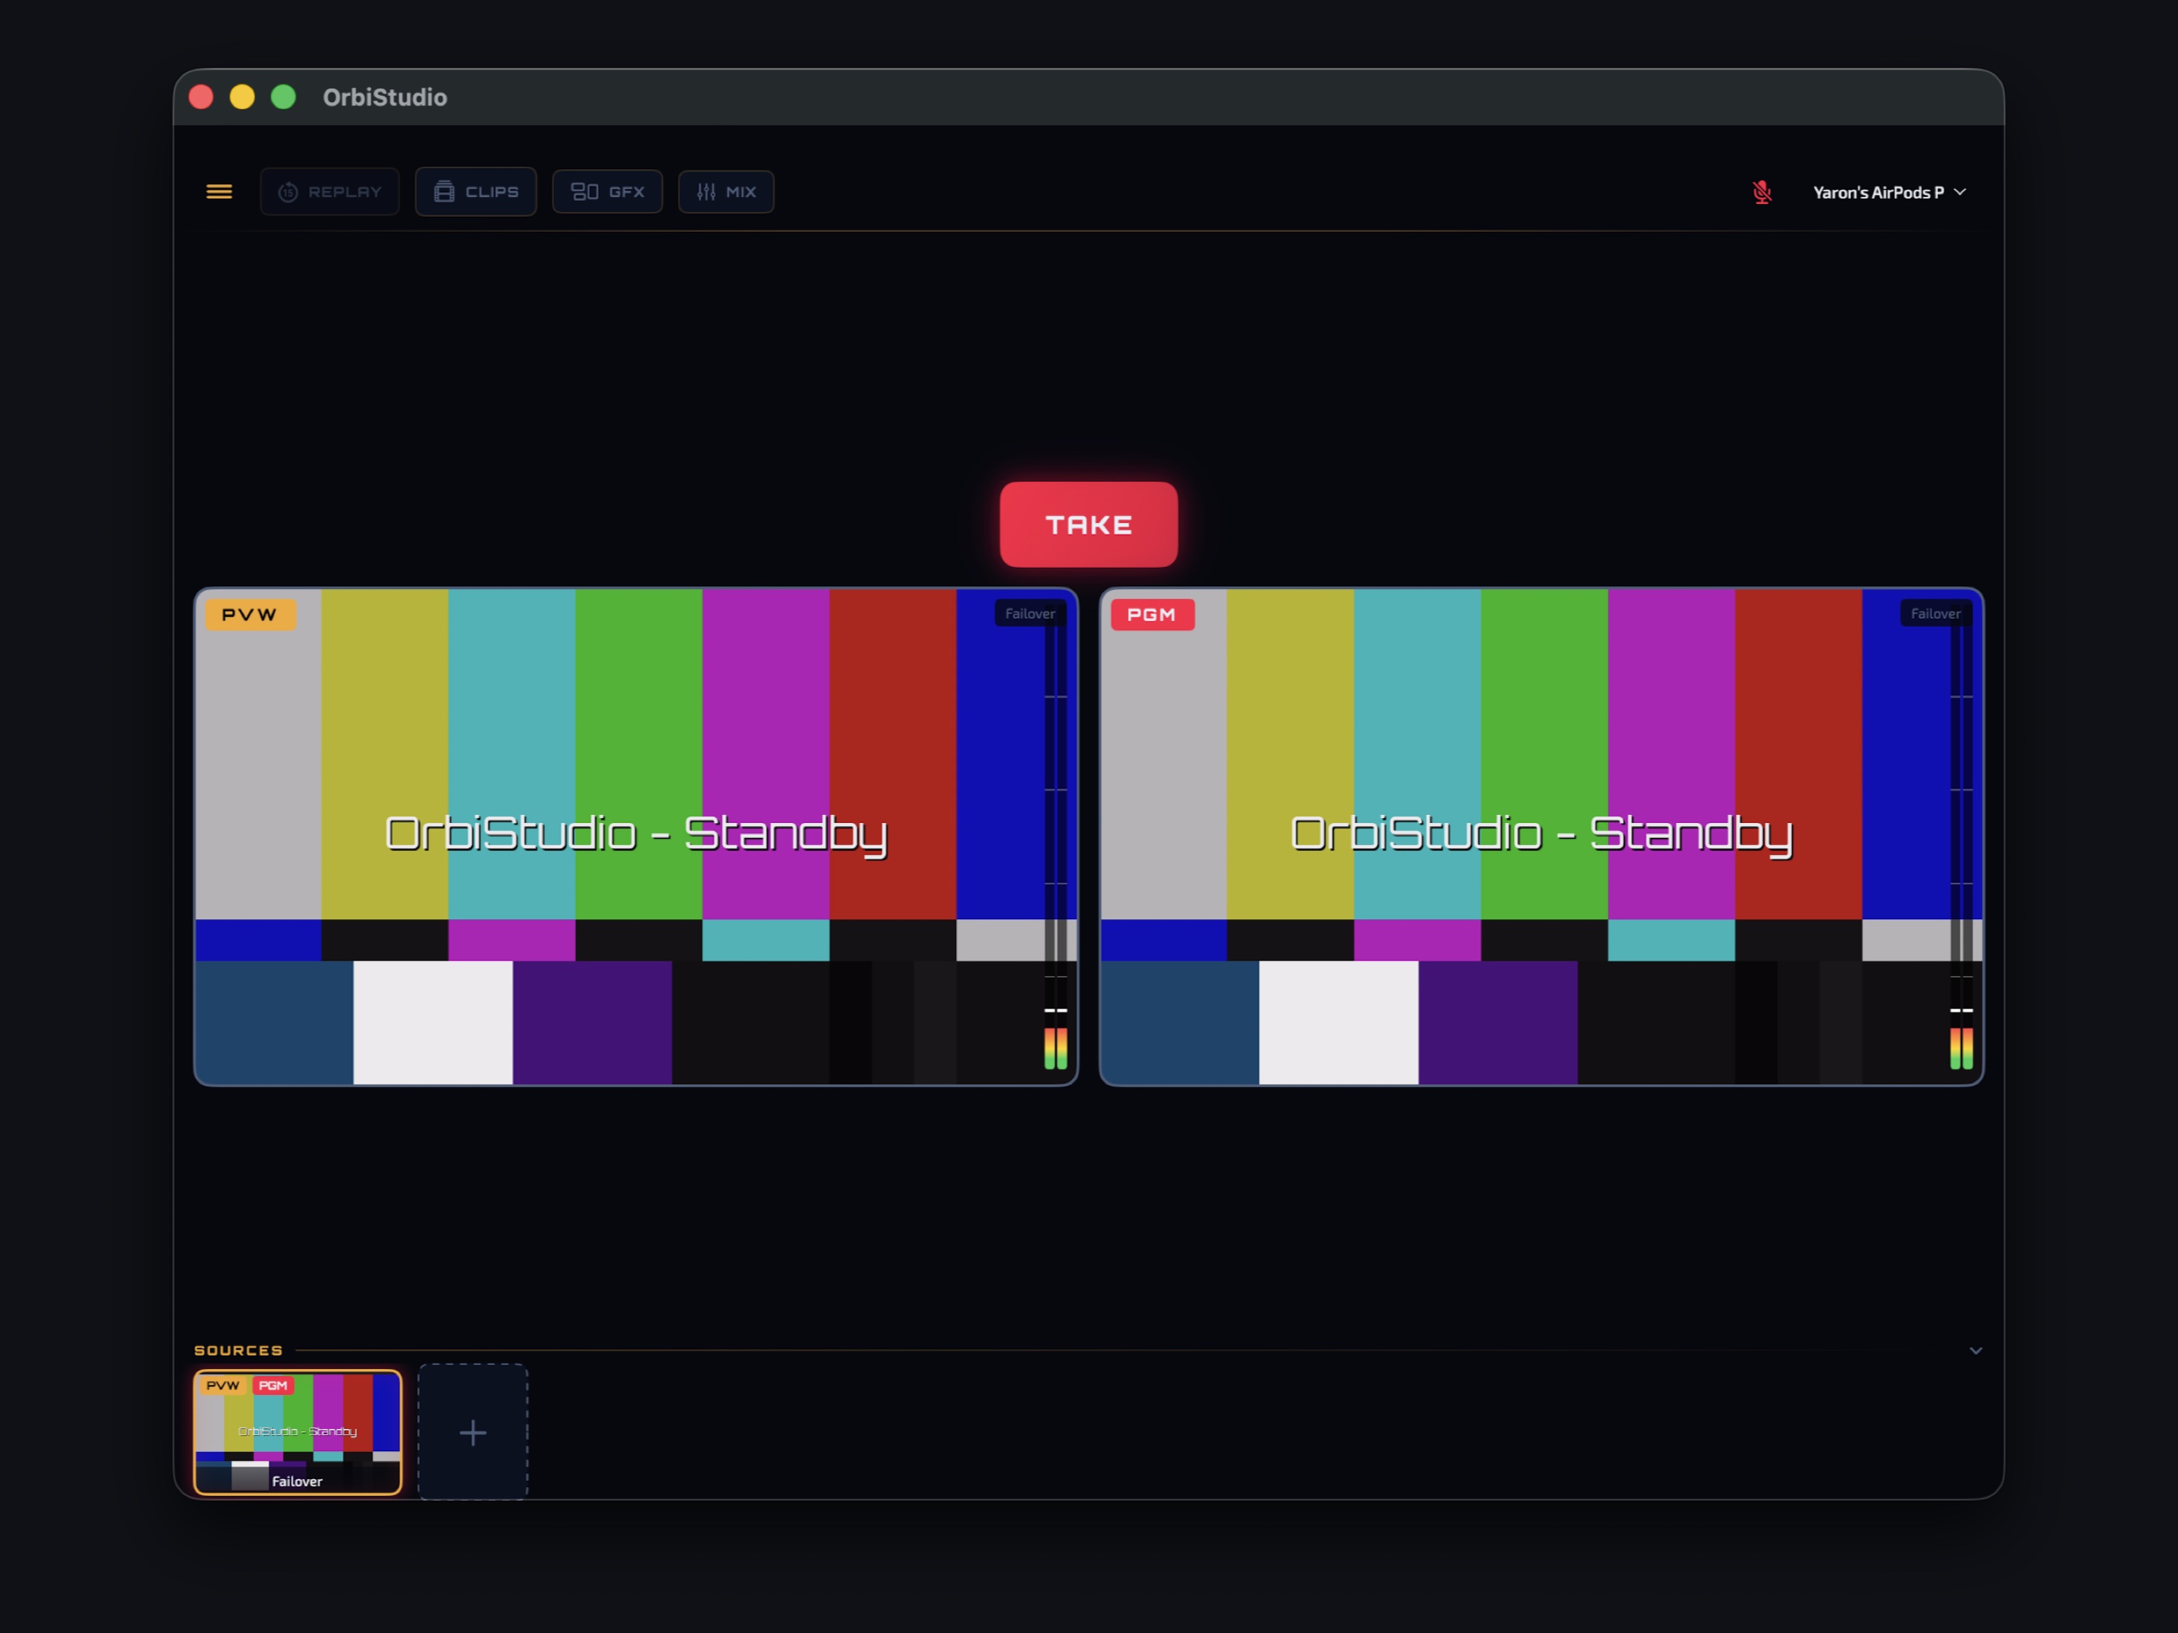The height and width of the screenshot is (1633, 2178).
Task: Toggle the muted microphone icon
Action: click(x=1762, y=192)
